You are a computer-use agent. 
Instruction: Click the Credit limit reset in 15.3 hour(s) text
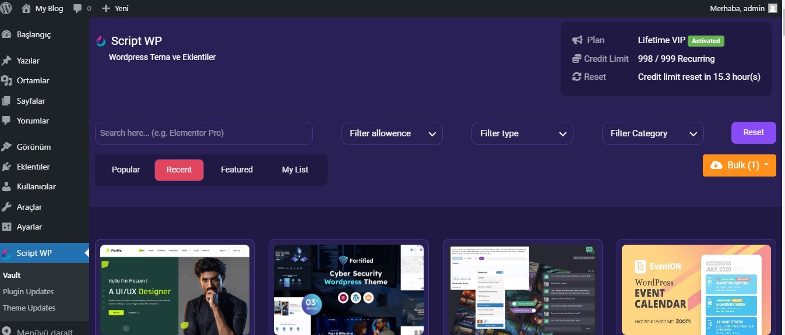click(x=699, y=76)
